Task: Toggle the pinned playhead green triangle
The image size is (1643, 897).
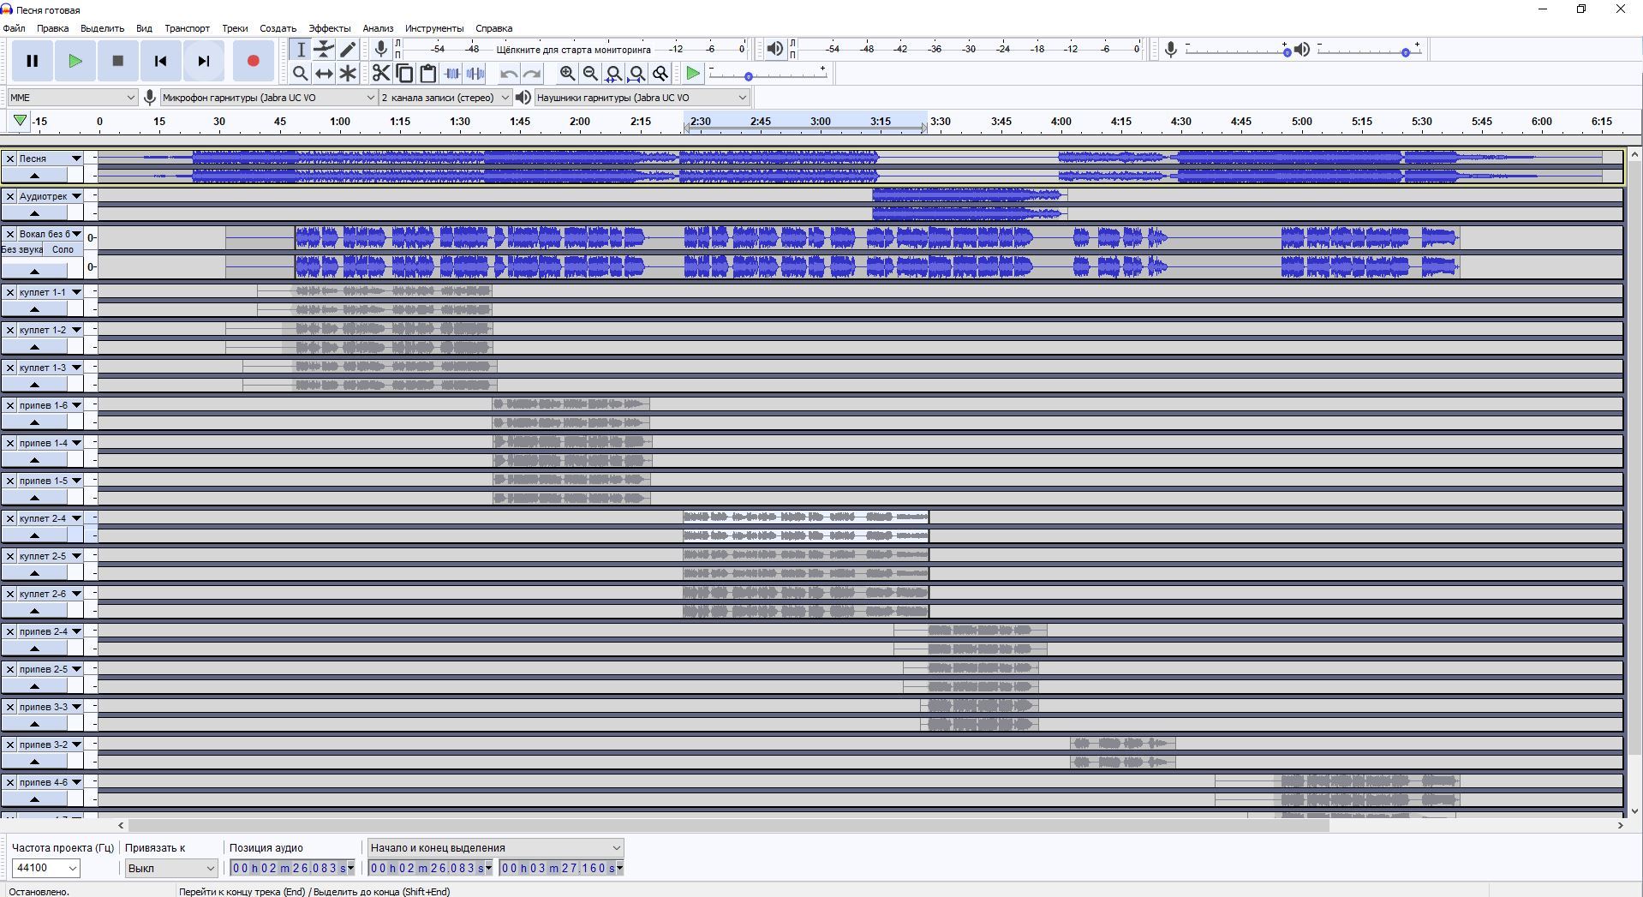Action: tap(20, 121)
